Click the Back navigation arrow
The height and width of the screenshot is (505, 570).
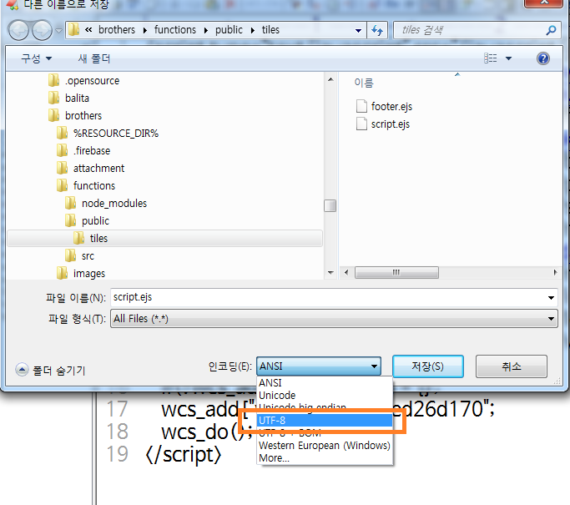click(x=18, y=30)
